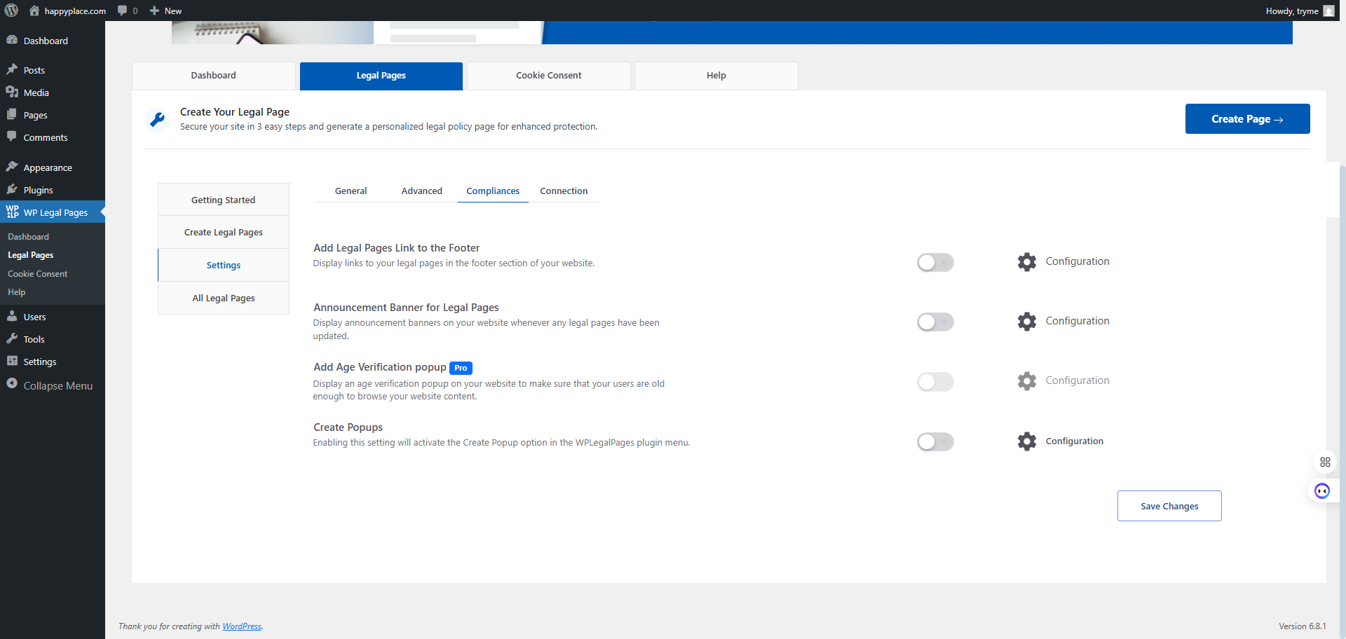Open comments via the speech bubble icon

(x=123, y=11)
